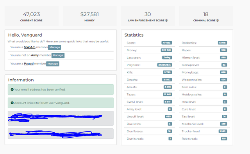Click the Account linked to forum user text
This screenshot has width=250, height=154.
[42, 103]
